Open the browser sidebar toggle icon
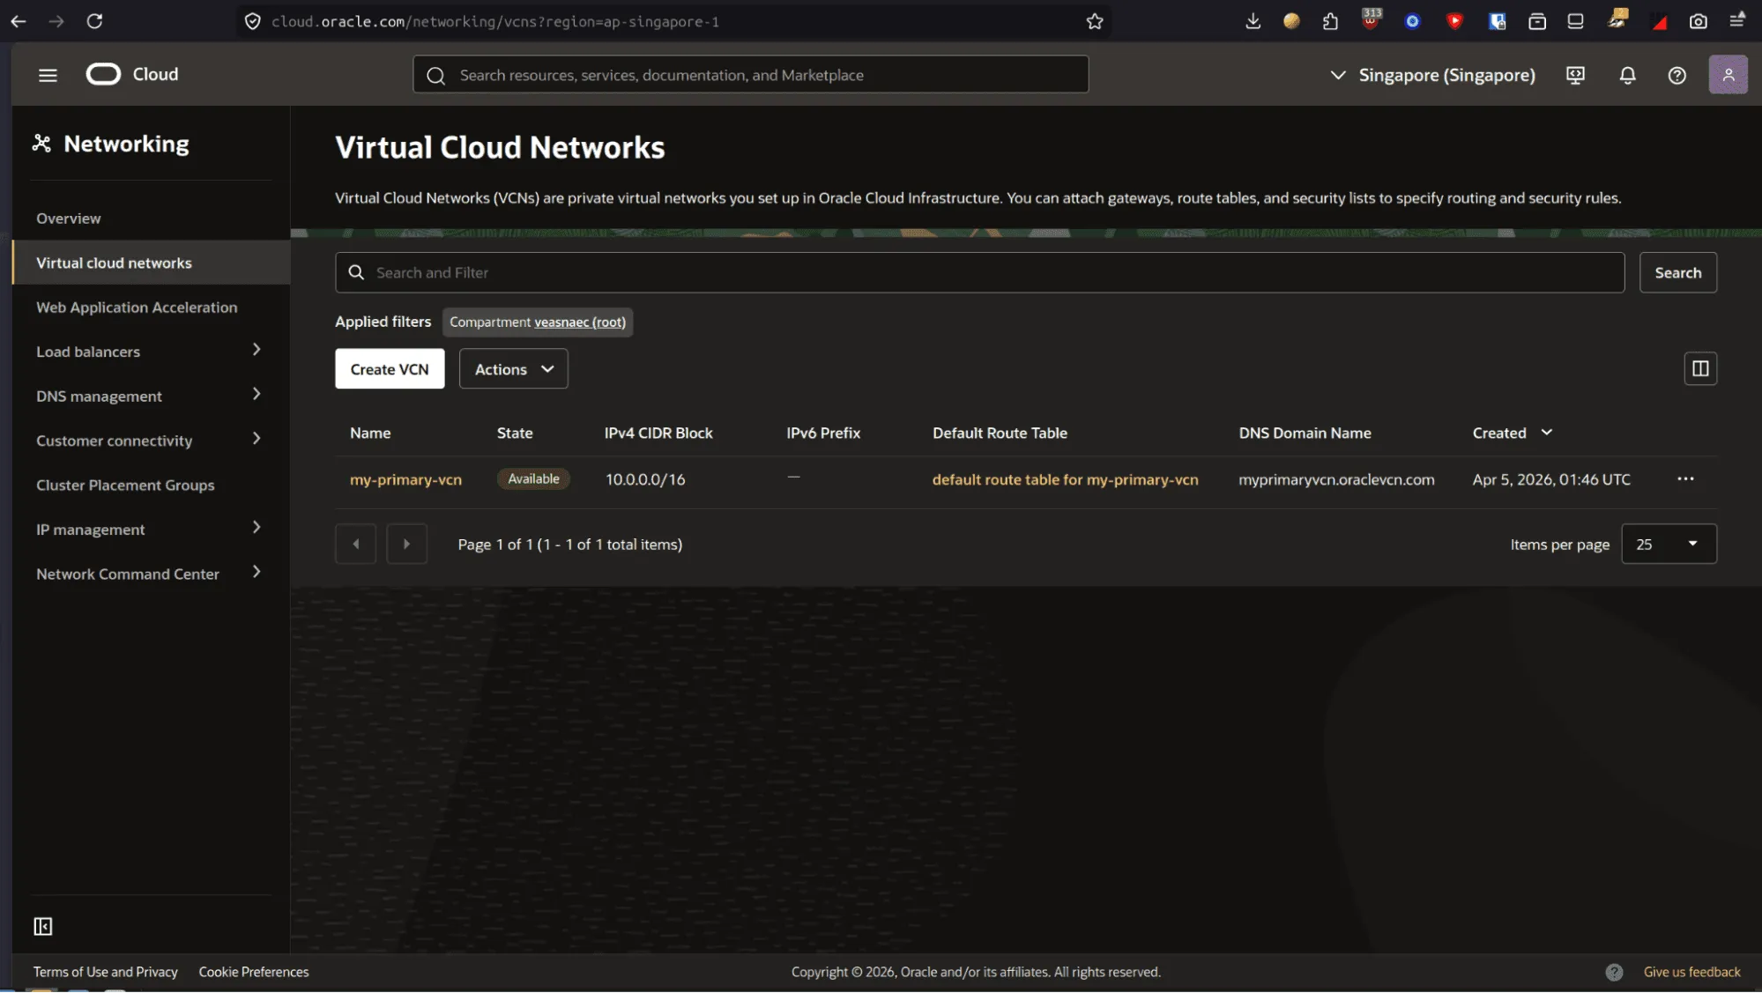The height and width of the screenshot is (993, 1762). (1575, 21)
